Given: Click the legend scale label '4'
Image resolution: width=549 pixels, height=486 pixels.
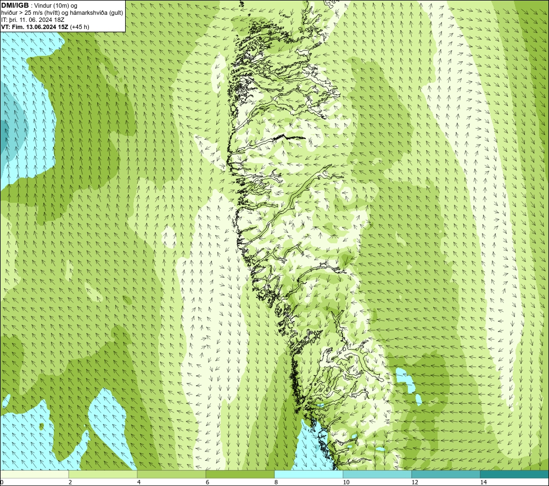Looking at the screenshot, I should coord(139,482).
